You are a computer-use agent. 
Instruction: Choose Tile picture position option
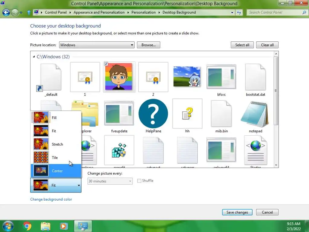click(x=56, y=157)
